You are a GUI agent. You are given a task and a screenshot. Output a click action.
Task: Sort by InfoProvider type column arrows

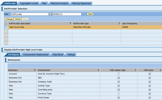(119, 23)
